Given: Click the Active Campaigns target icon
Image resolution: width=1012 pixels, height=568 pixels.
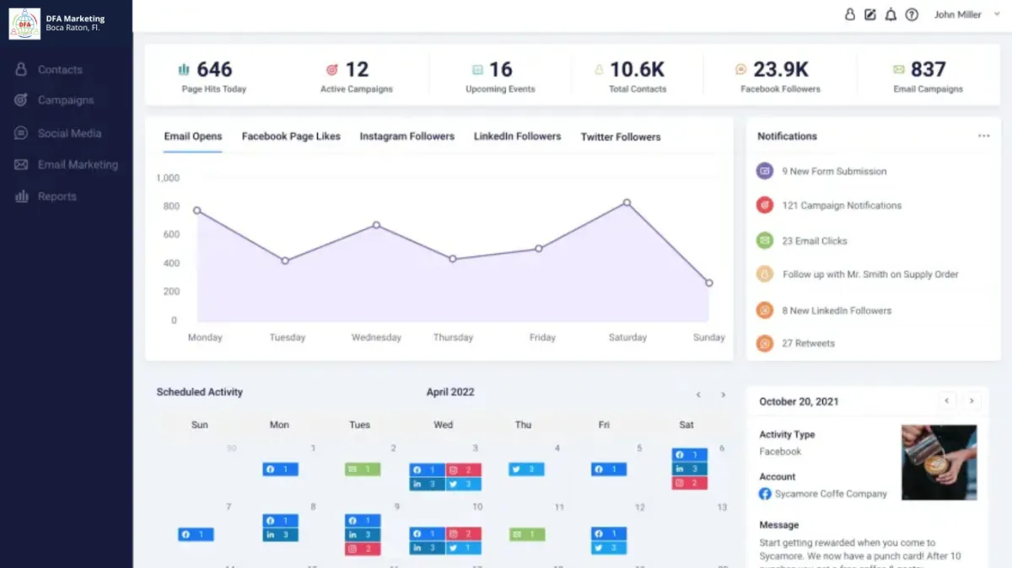Looking at the screenshot, I should point(332,69).
